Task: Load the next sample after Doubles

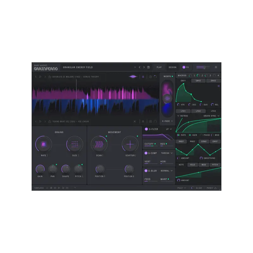Action: point(45,77)
